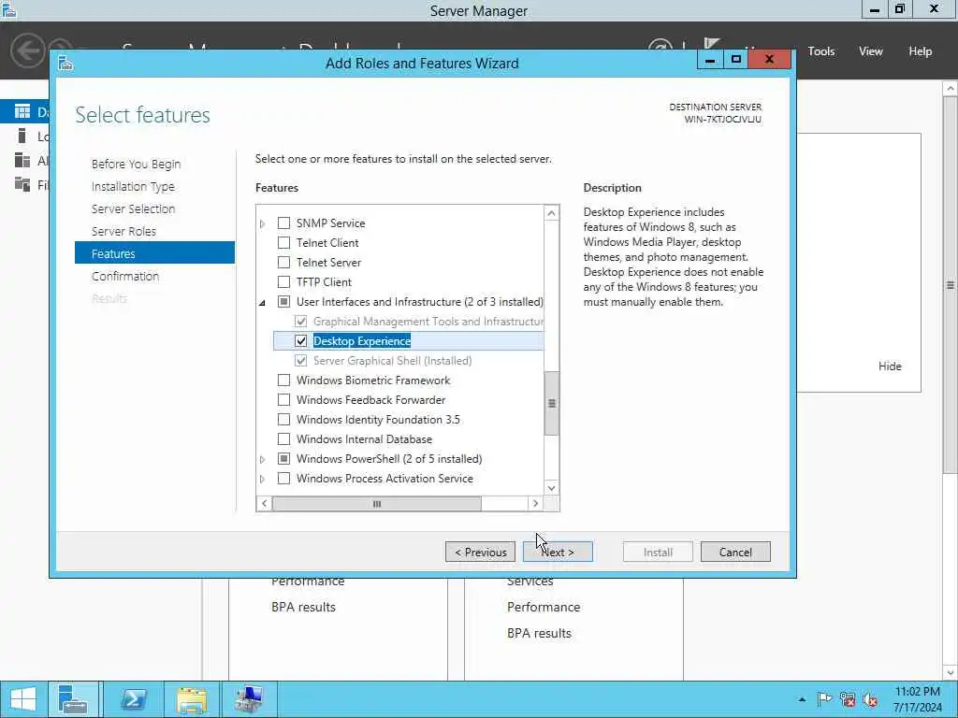Tick Windows Identity Foundation 3.5 checkbox
958x718 pixels.
click(283, 420)
